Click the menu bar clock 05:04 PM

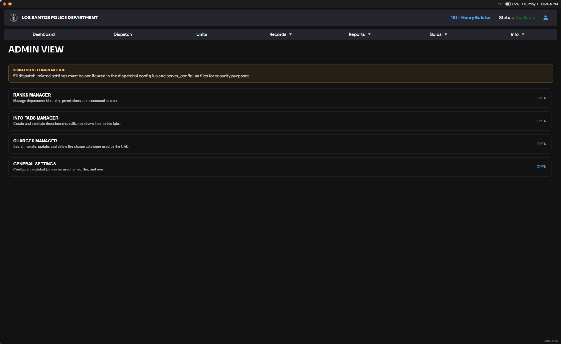click(x=549, y=4)
